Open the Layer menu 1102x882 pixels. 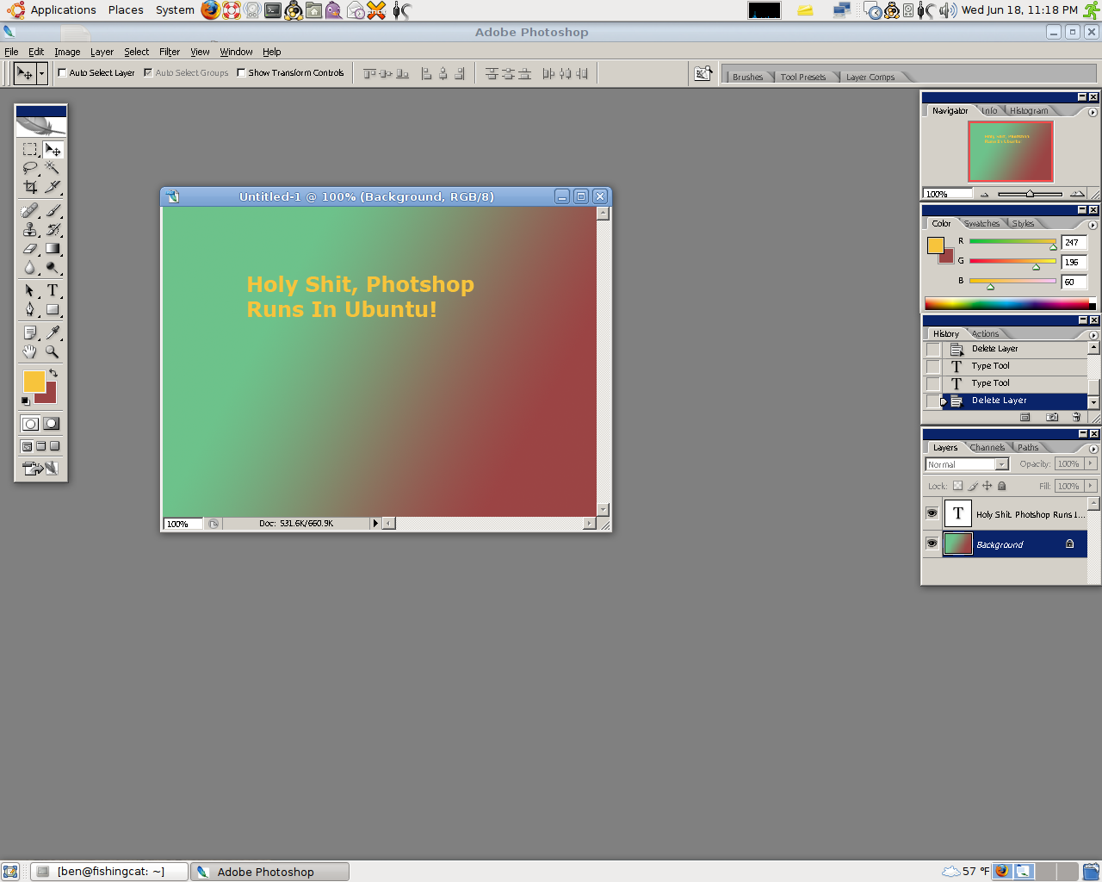click(102, 52)
